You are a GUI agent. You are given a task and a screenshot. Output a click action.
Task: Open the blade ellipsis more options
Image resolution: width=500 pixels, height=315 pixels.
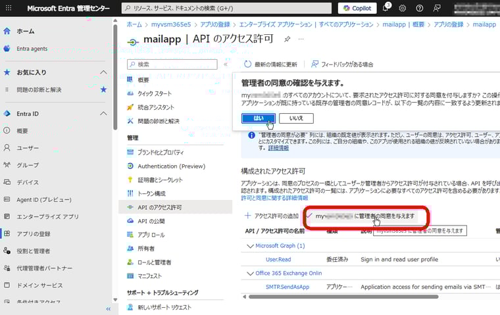tap(301, 39)
